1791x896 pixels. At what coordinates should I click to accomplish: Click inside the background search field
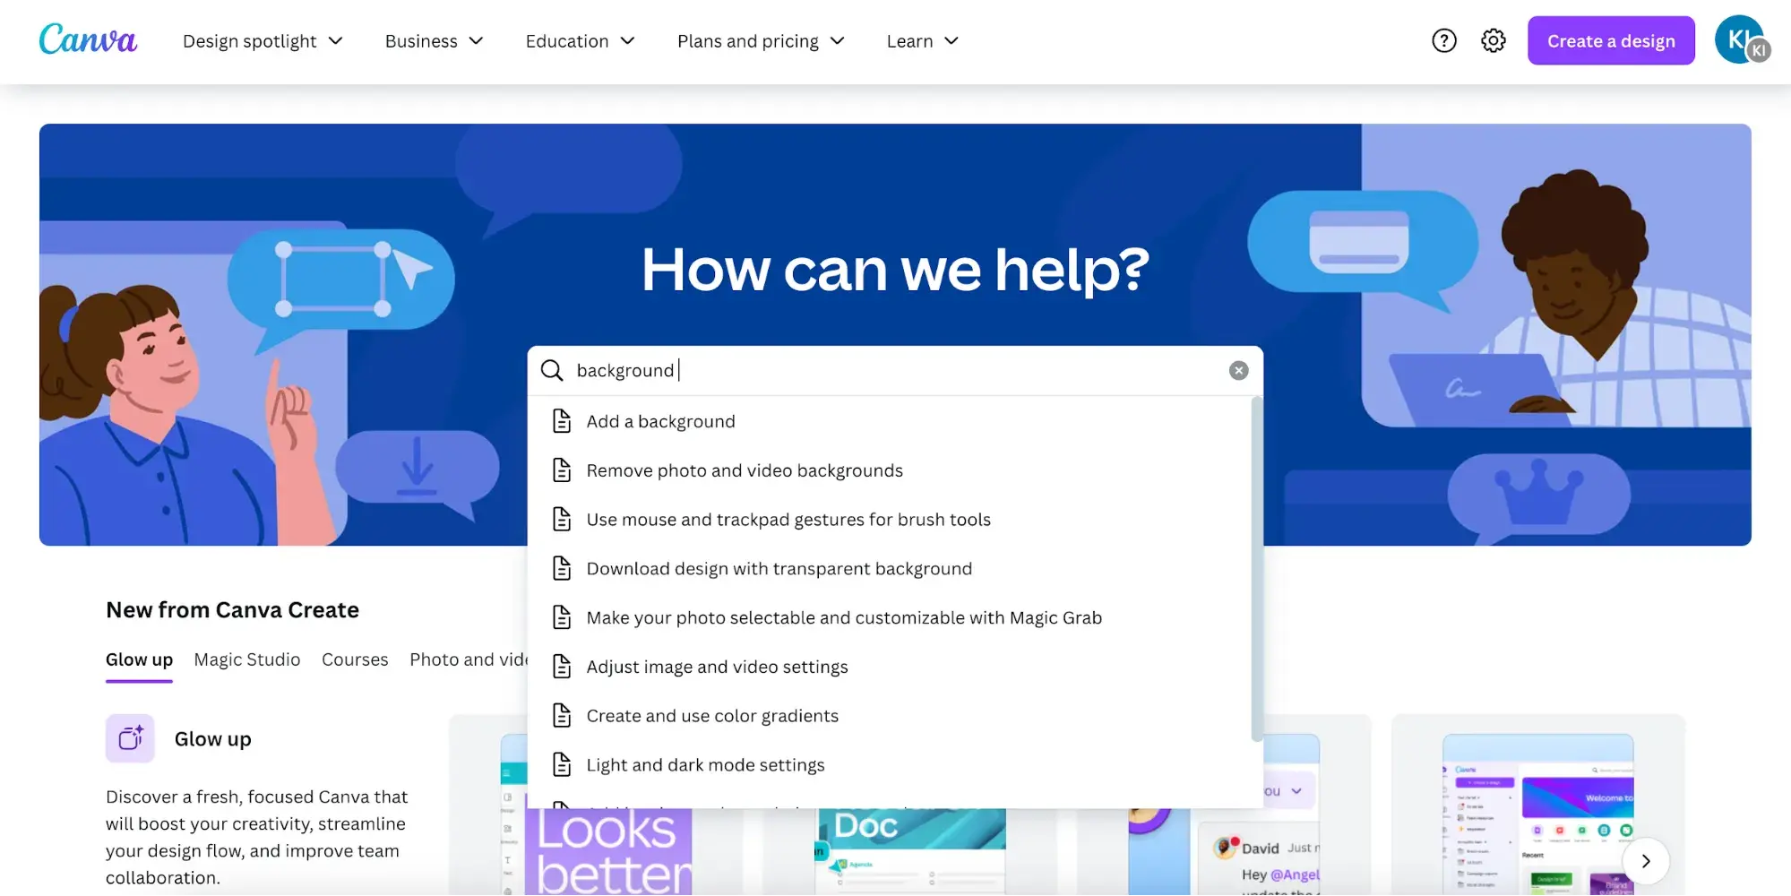[x=896, y=370]
